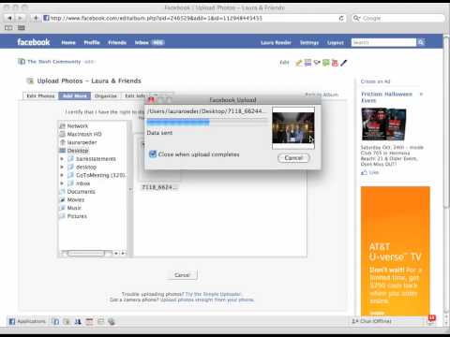This screenshot has height=337, width=450.
Task: Click the black pen bookmark icon
Action: point(344,63)
